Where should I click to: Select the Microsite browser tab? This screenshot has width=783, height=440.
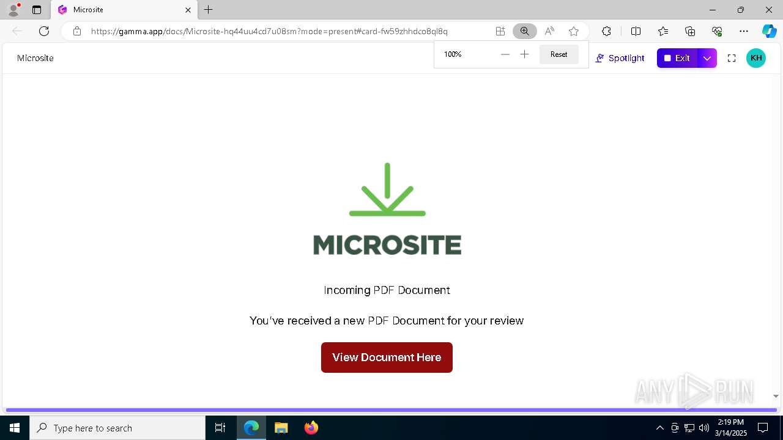click(x=124, y=10)
